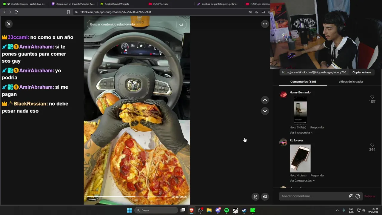Click the search magnifier in related content bar
382x215 pixels.
181,24
